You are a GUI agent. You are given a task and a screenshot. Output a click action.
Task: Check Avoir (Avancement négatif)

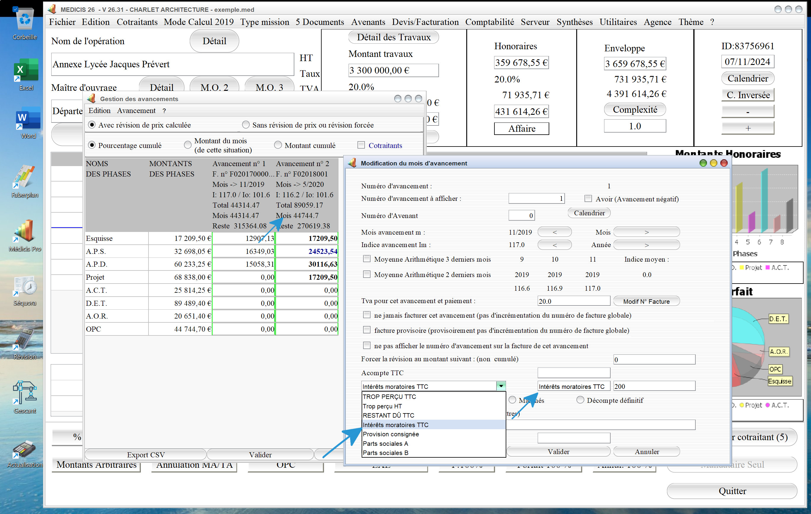click(588, 198)
